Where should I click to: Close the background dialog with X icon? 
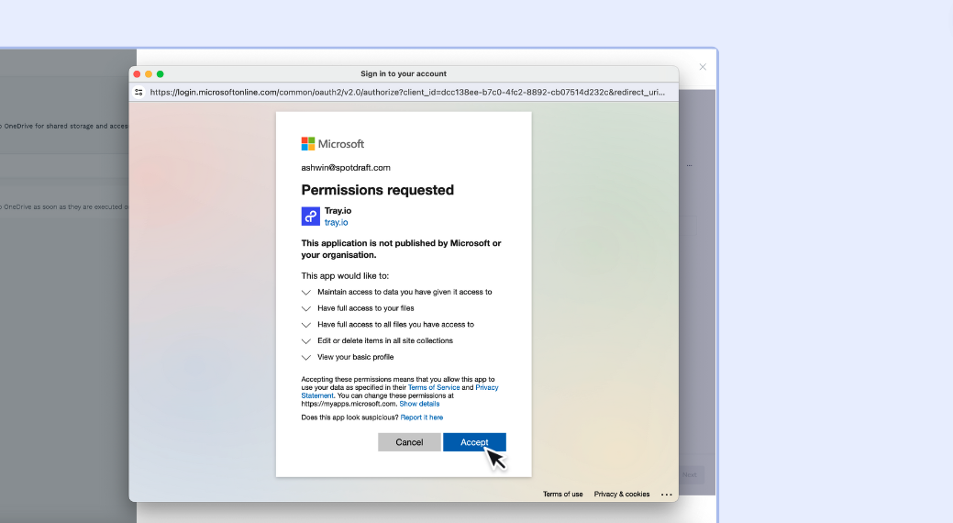(x=703, y=67)
